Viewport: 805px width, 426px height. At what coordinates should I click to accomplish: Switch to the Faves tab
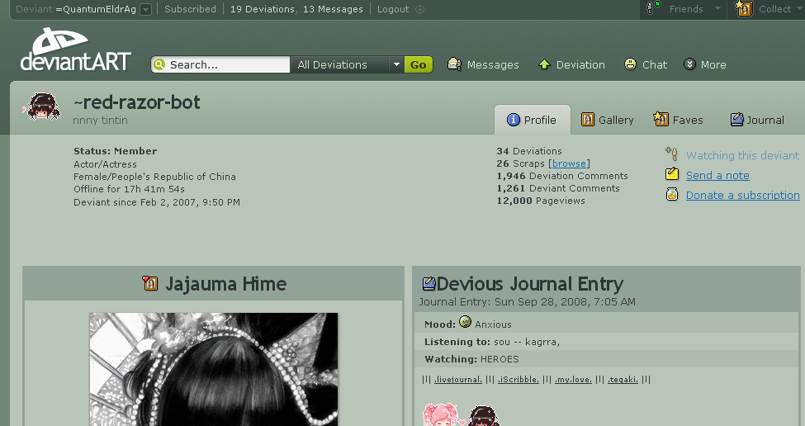pos(678,120)
